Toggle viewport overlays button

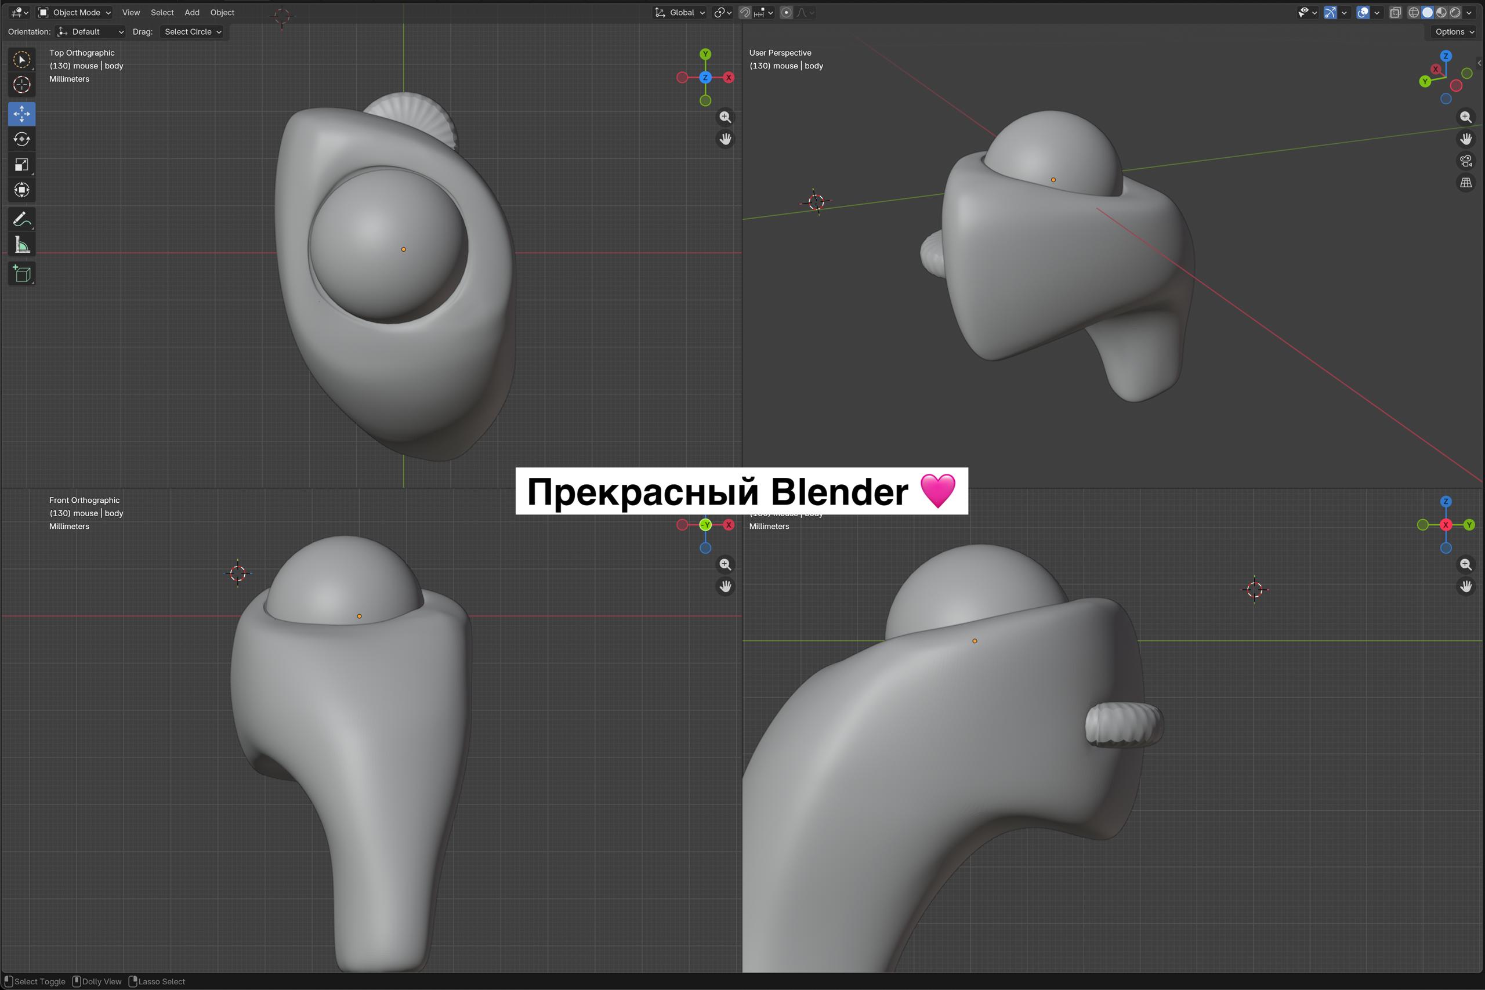pos(1363,13)
